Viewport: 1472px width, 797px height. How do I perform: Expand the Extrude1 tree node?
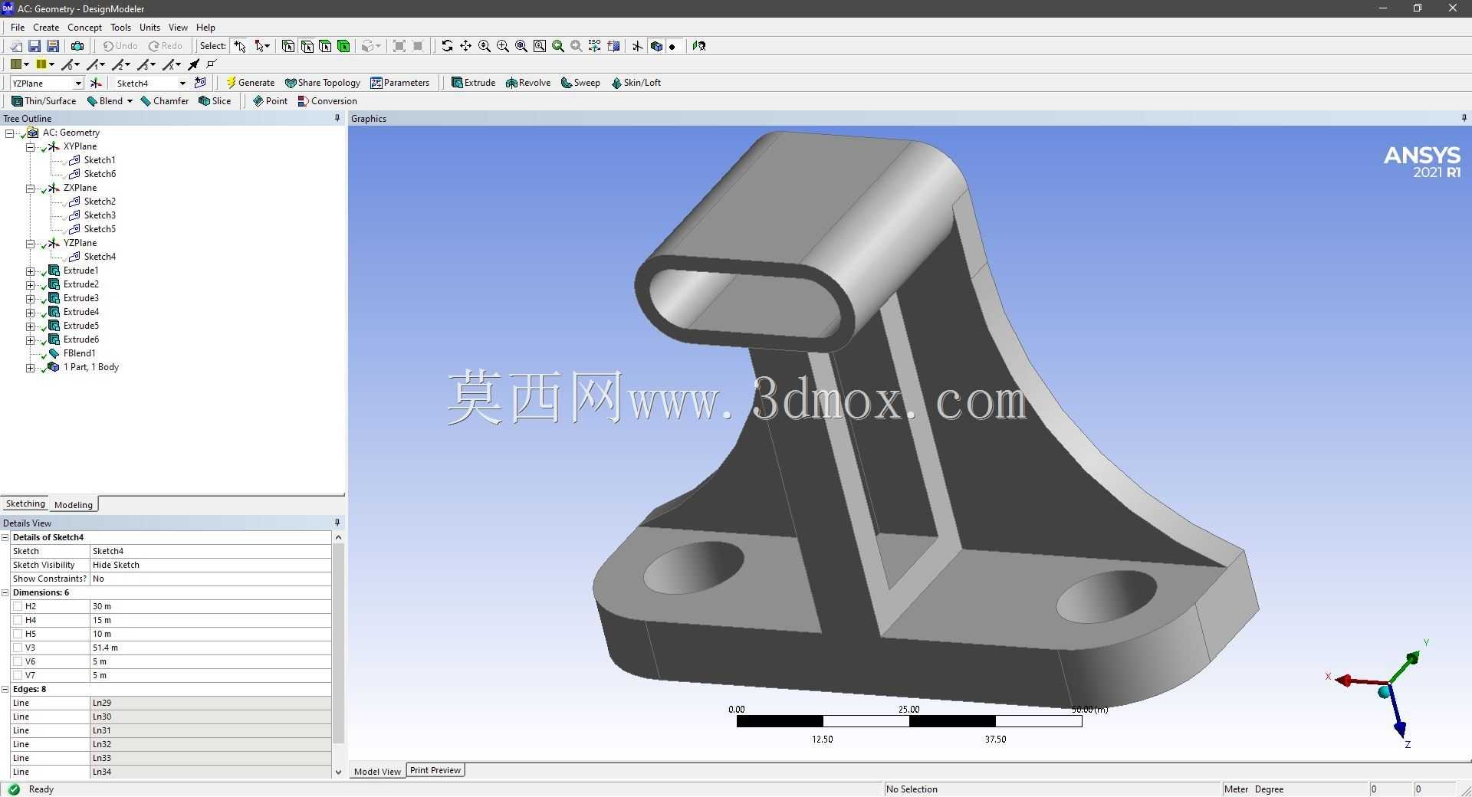pos(31,271)
